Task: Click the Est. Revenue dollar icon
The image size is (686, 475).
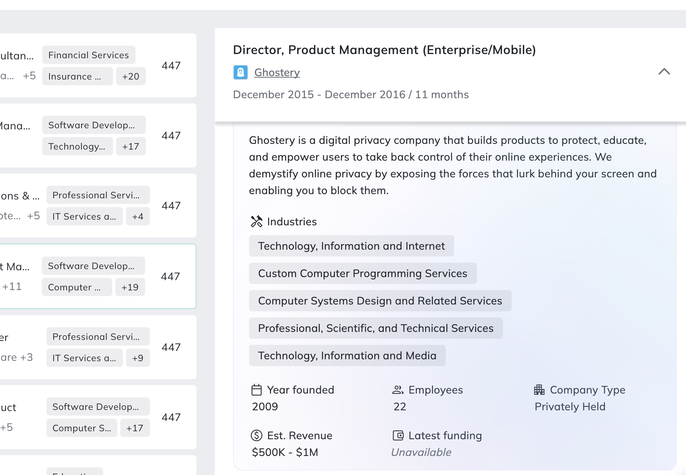Action: (x=257, y=435)
